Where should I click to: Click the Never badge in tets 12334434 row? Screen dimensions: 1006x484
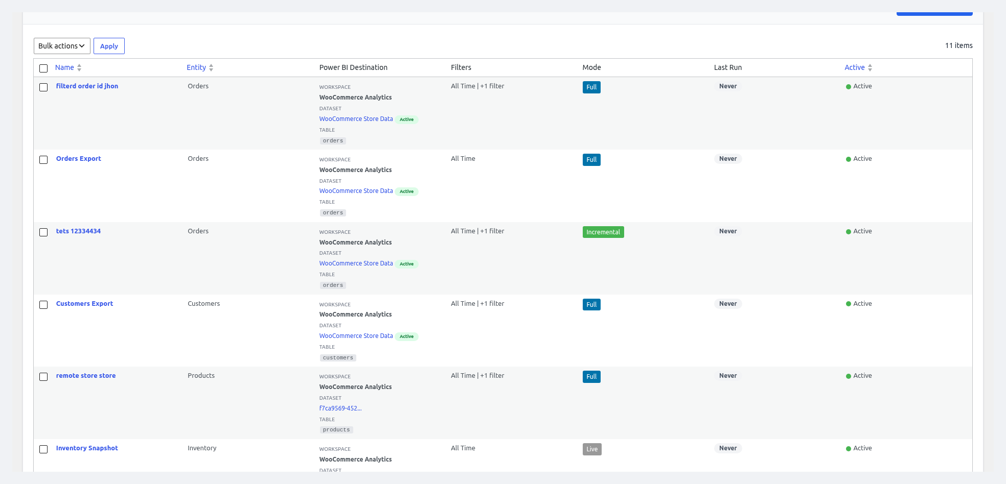coord(728,231)
